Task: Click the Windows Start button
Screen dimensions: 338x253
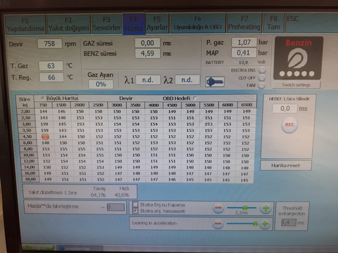Action: 38,247
